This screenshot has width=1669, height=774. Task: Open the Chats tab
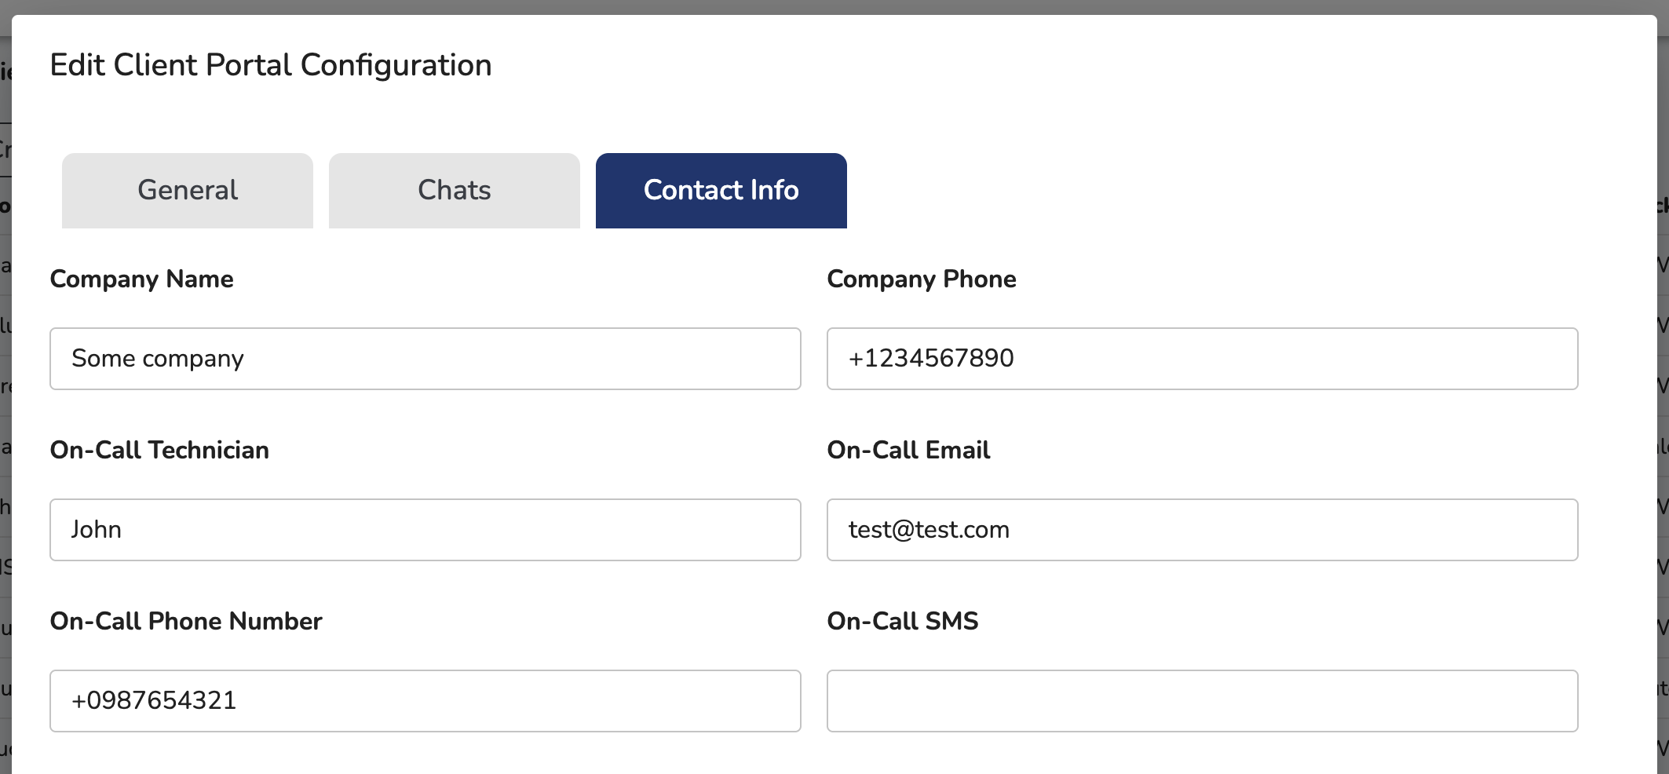[455, 191]
